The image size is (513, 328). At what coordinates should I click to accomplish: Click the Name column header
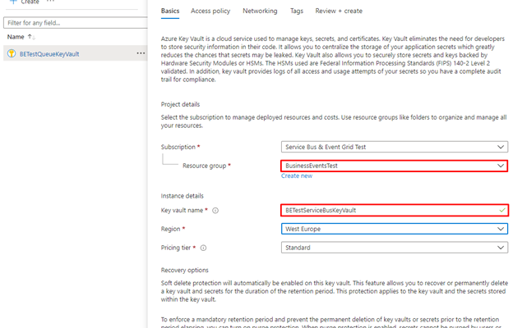coord(16,37)
